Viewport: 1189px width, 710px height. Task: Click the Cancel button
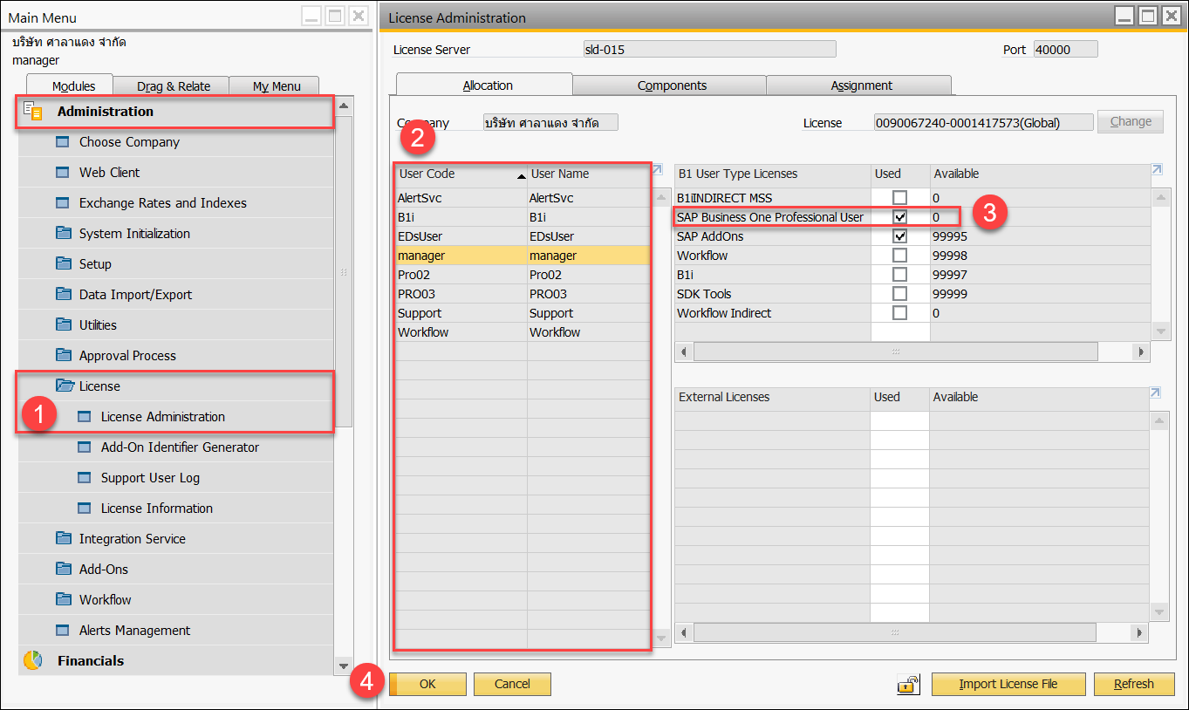click(x=512, y=685)
